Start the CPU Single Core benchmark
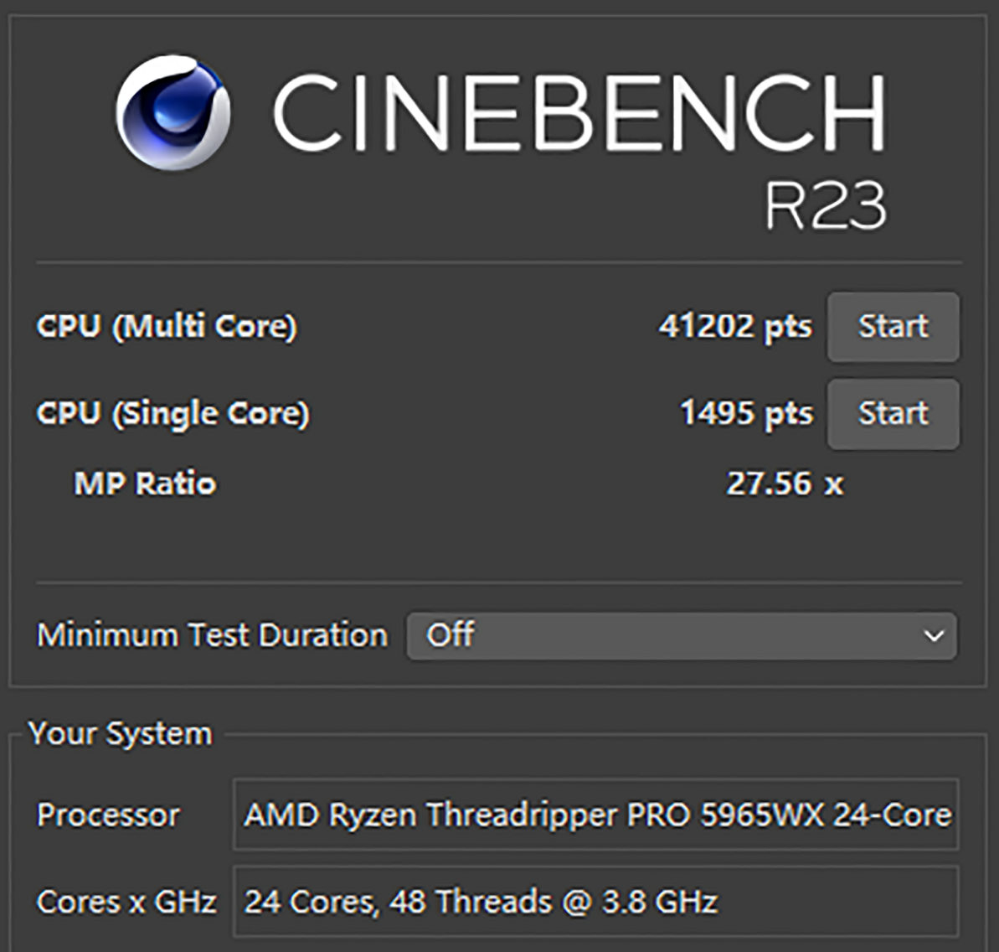Screen dimensions: 999x952 [x=893, y=414]
